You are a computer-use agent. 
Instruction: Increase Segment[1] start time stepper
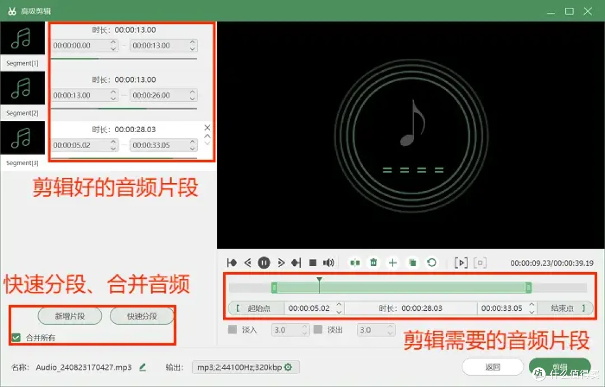tap(113, 42)
